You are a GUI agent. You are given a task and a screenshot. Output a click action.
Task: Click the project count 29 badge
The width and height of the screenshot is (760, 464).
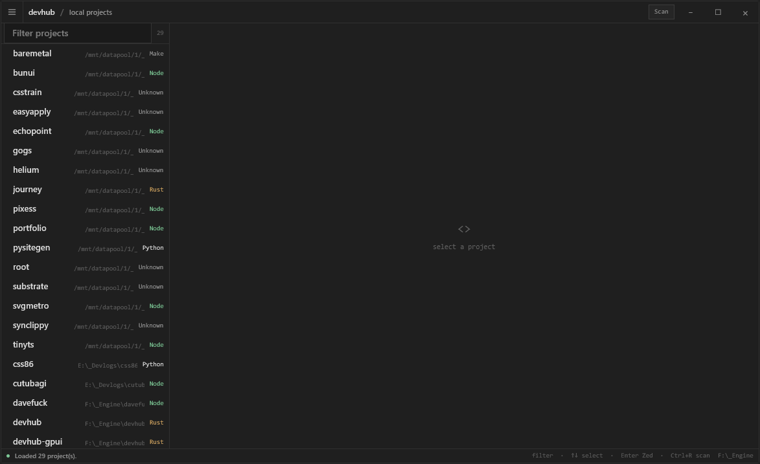pyautogui.click(x=160, y=33)
